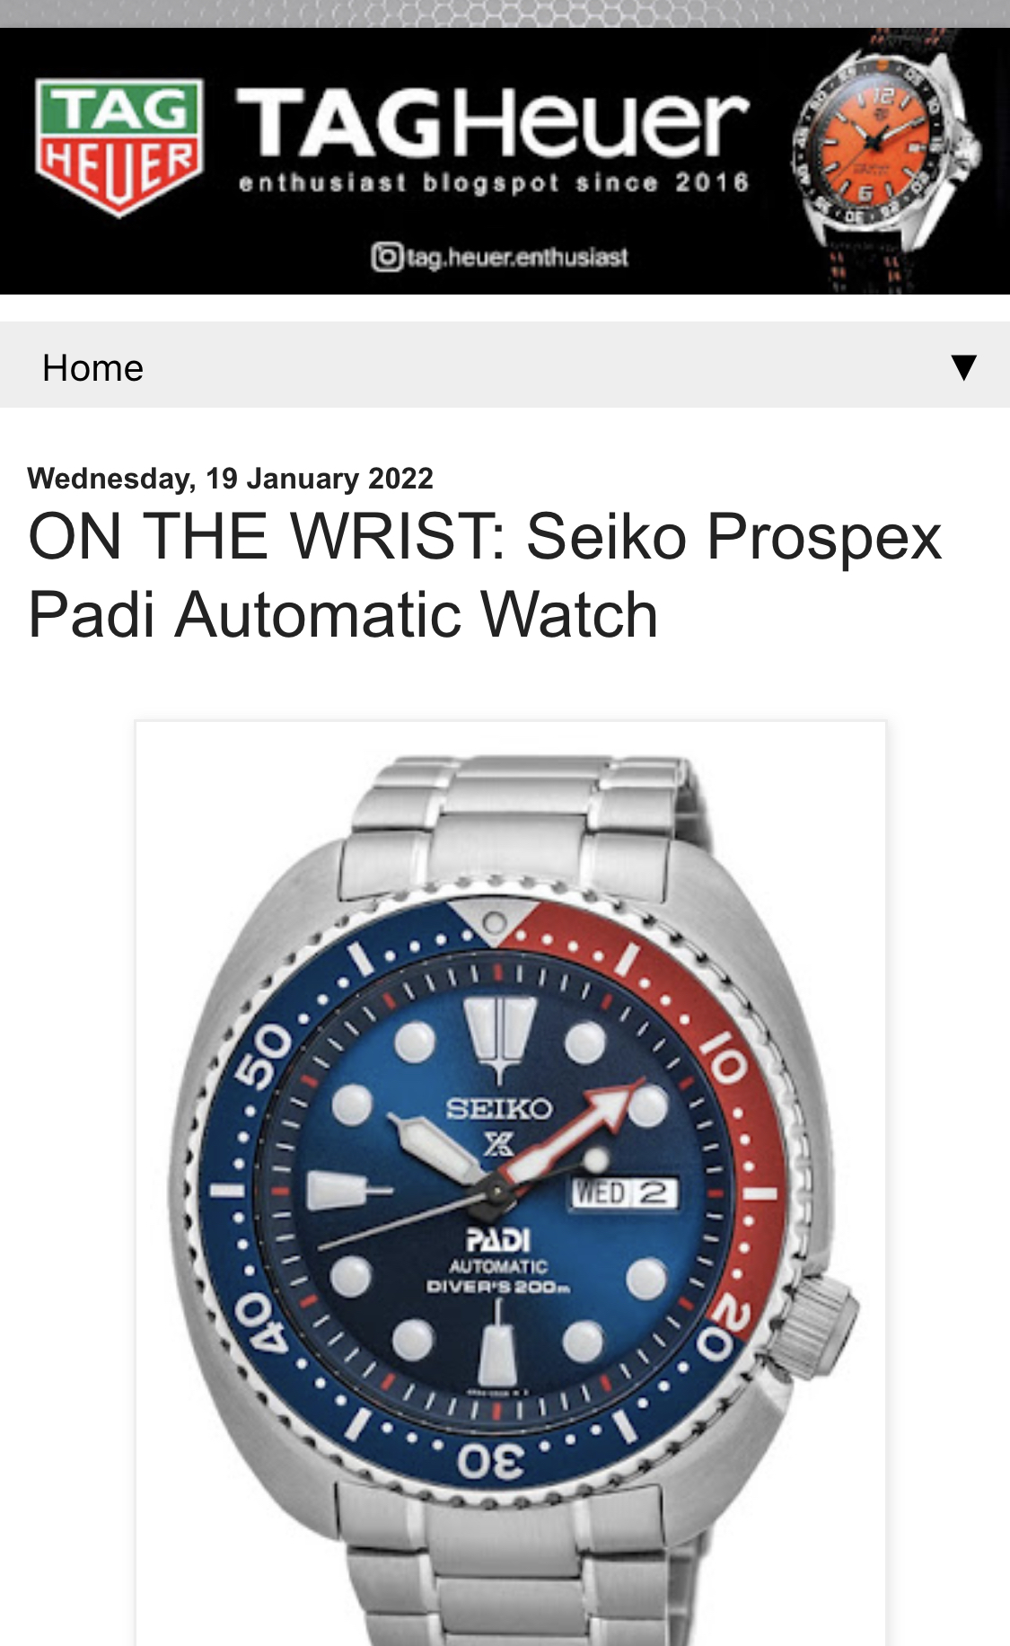
Task: Expand the Home navigation dropdown arrow
Action: tap(963, 366)
